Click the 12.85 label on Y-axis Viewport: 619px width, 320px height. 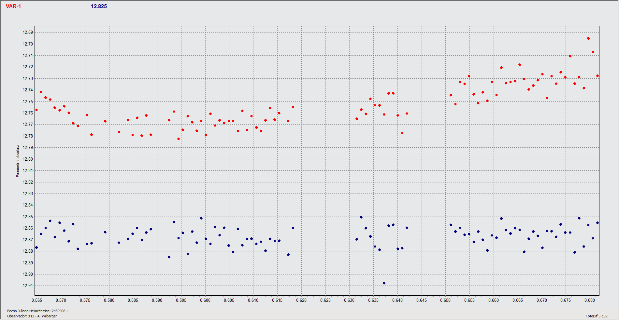[28, 217]
